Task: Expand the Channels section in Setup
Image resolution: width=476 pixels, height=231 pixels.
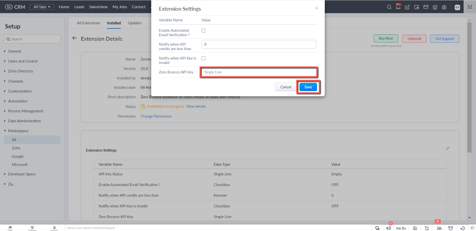Action: (15, 81)
